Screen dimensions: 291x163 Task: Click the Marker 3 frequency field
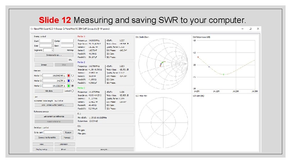[x=54, y=86]
